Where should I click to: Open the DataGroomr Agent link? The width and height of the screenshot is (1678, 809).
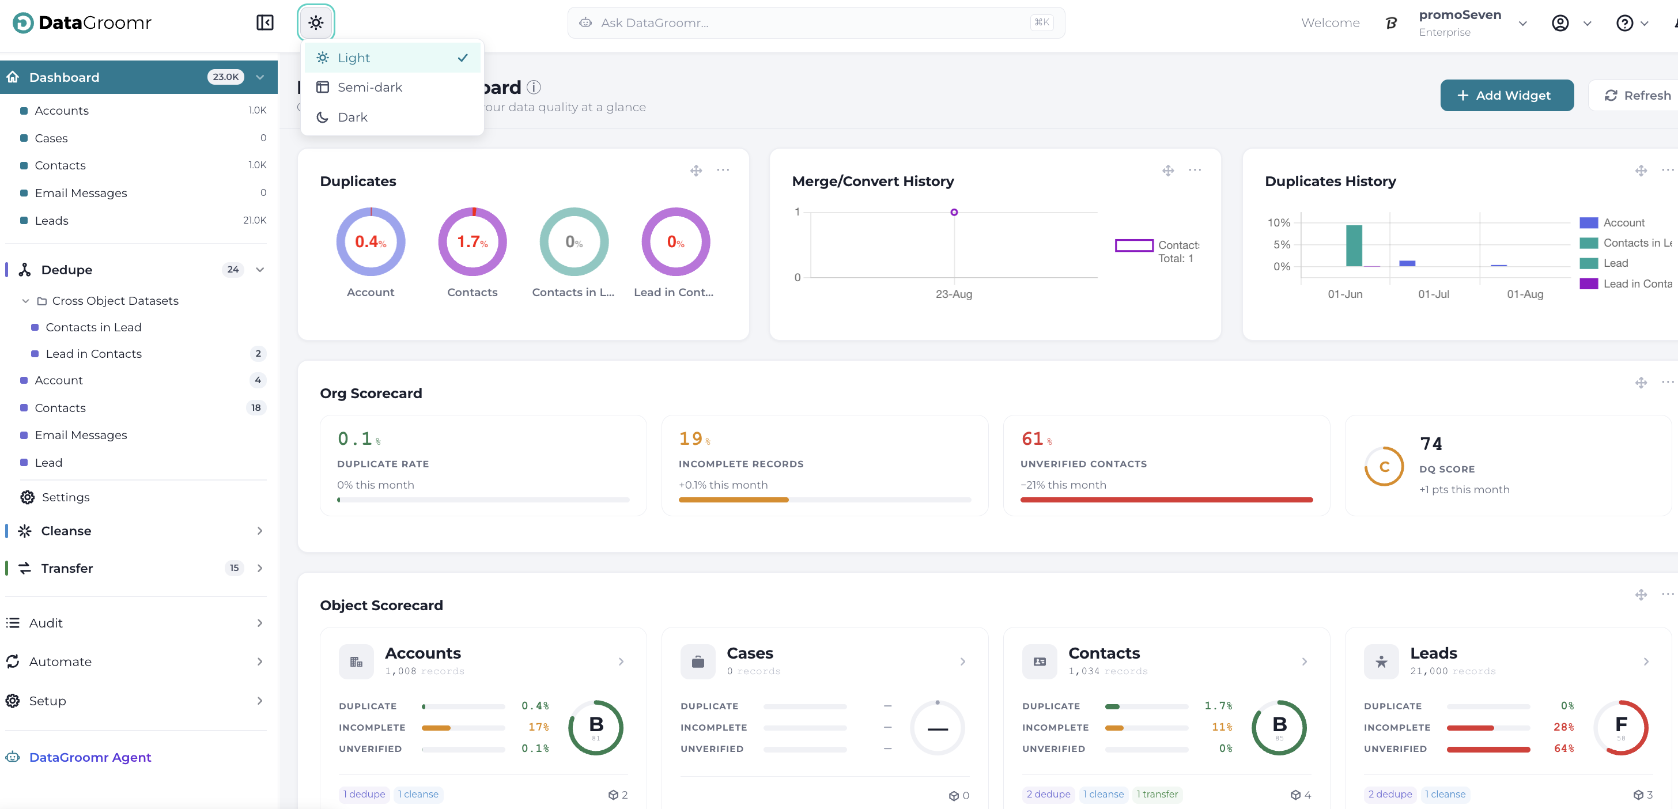pos(90,757)
